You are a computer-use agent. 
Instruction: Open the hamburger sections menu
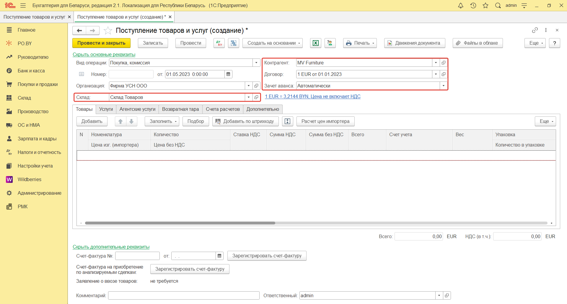click(23, 5)
